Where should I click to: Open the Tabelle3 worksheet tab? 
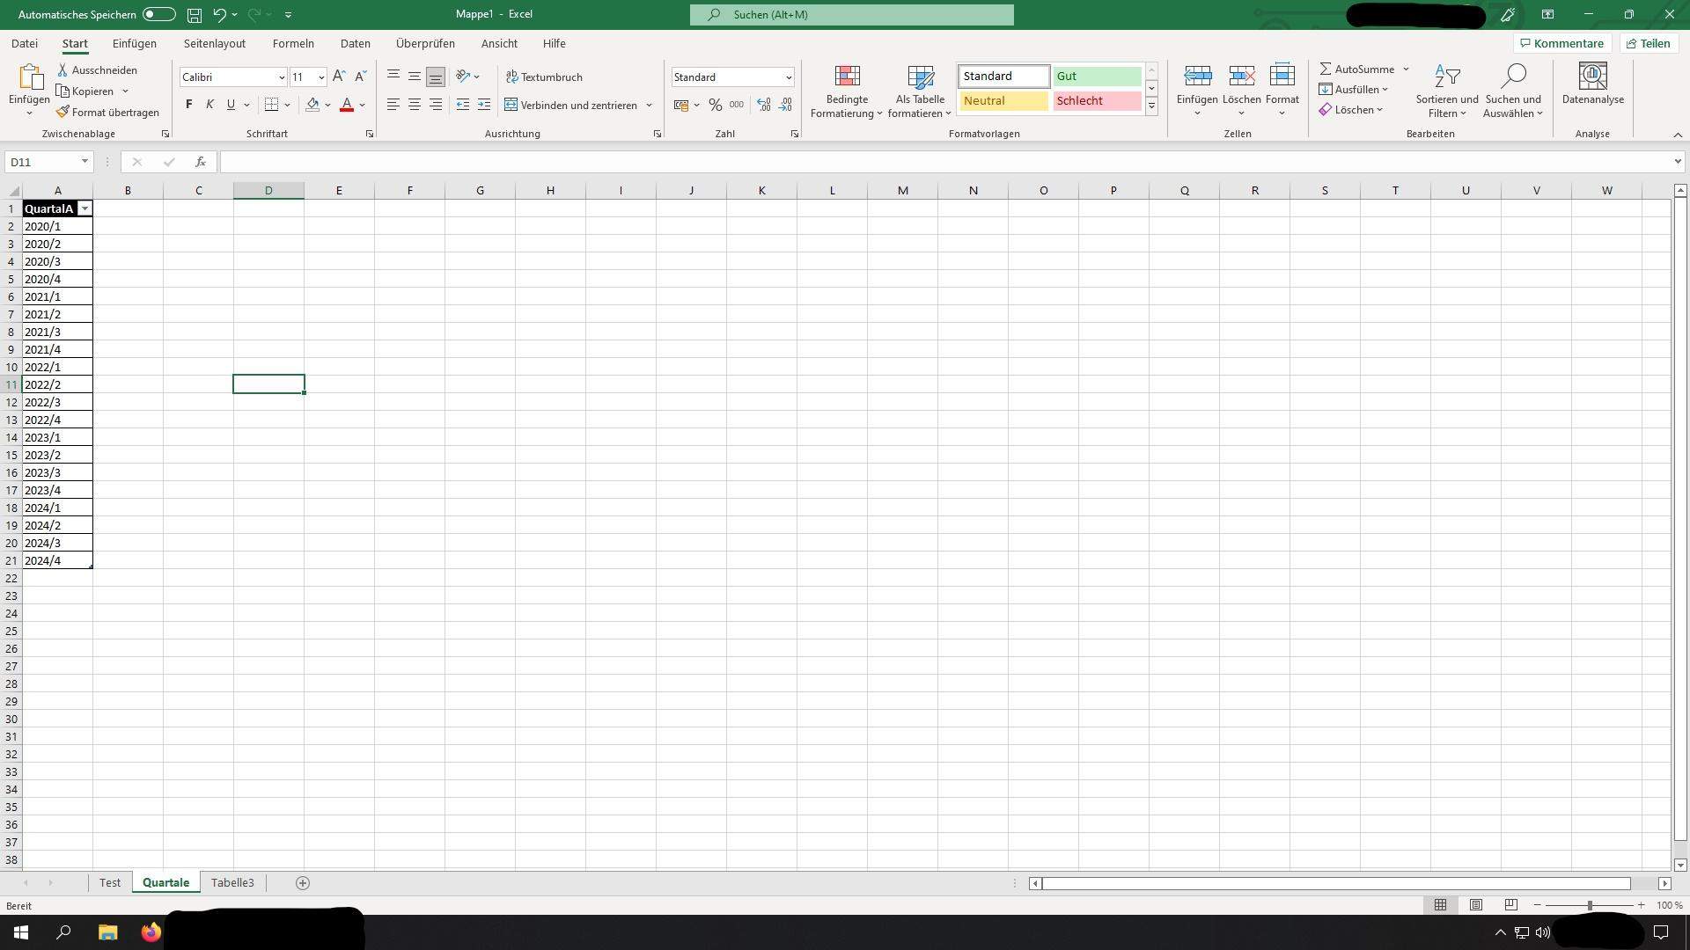tap(232, 882)
